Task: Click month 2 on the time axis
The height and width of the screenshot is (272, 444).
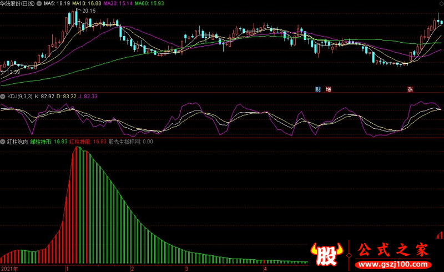Action: pyautogui.click(x=133, y=269)
